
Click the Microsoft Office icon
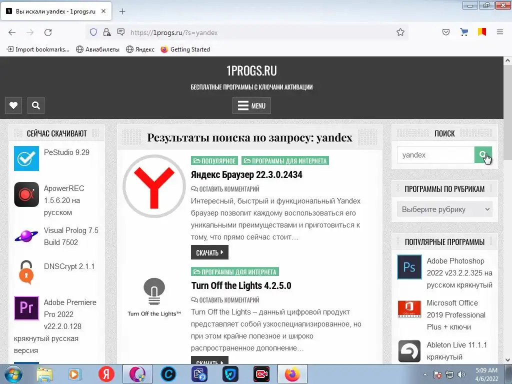coord(409,309)
